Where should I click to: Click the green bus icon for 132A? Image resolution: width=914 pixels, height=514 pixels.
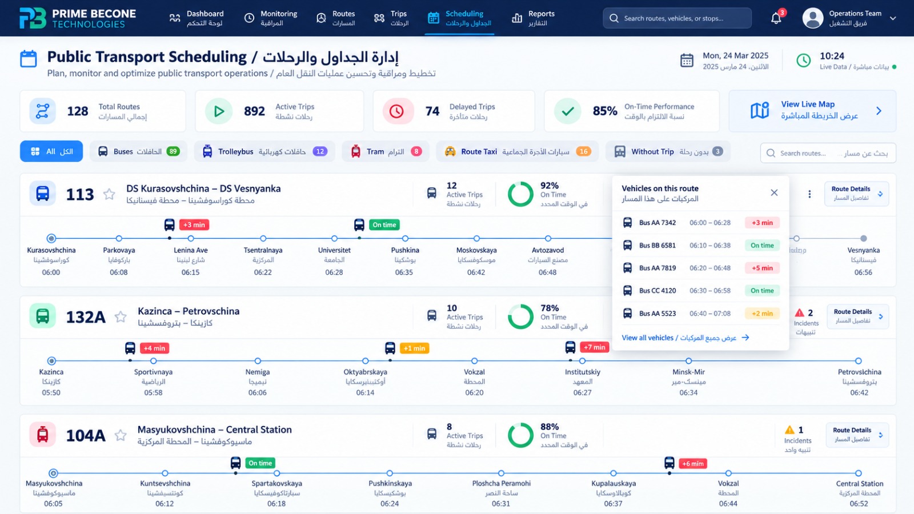[43, 316]
